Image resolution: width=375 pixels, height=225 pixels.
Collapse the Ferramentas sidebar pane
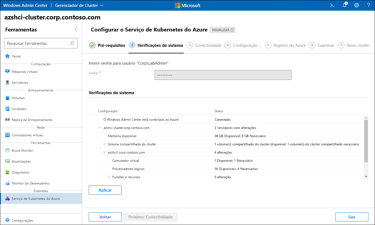click(x=76, y=30)
